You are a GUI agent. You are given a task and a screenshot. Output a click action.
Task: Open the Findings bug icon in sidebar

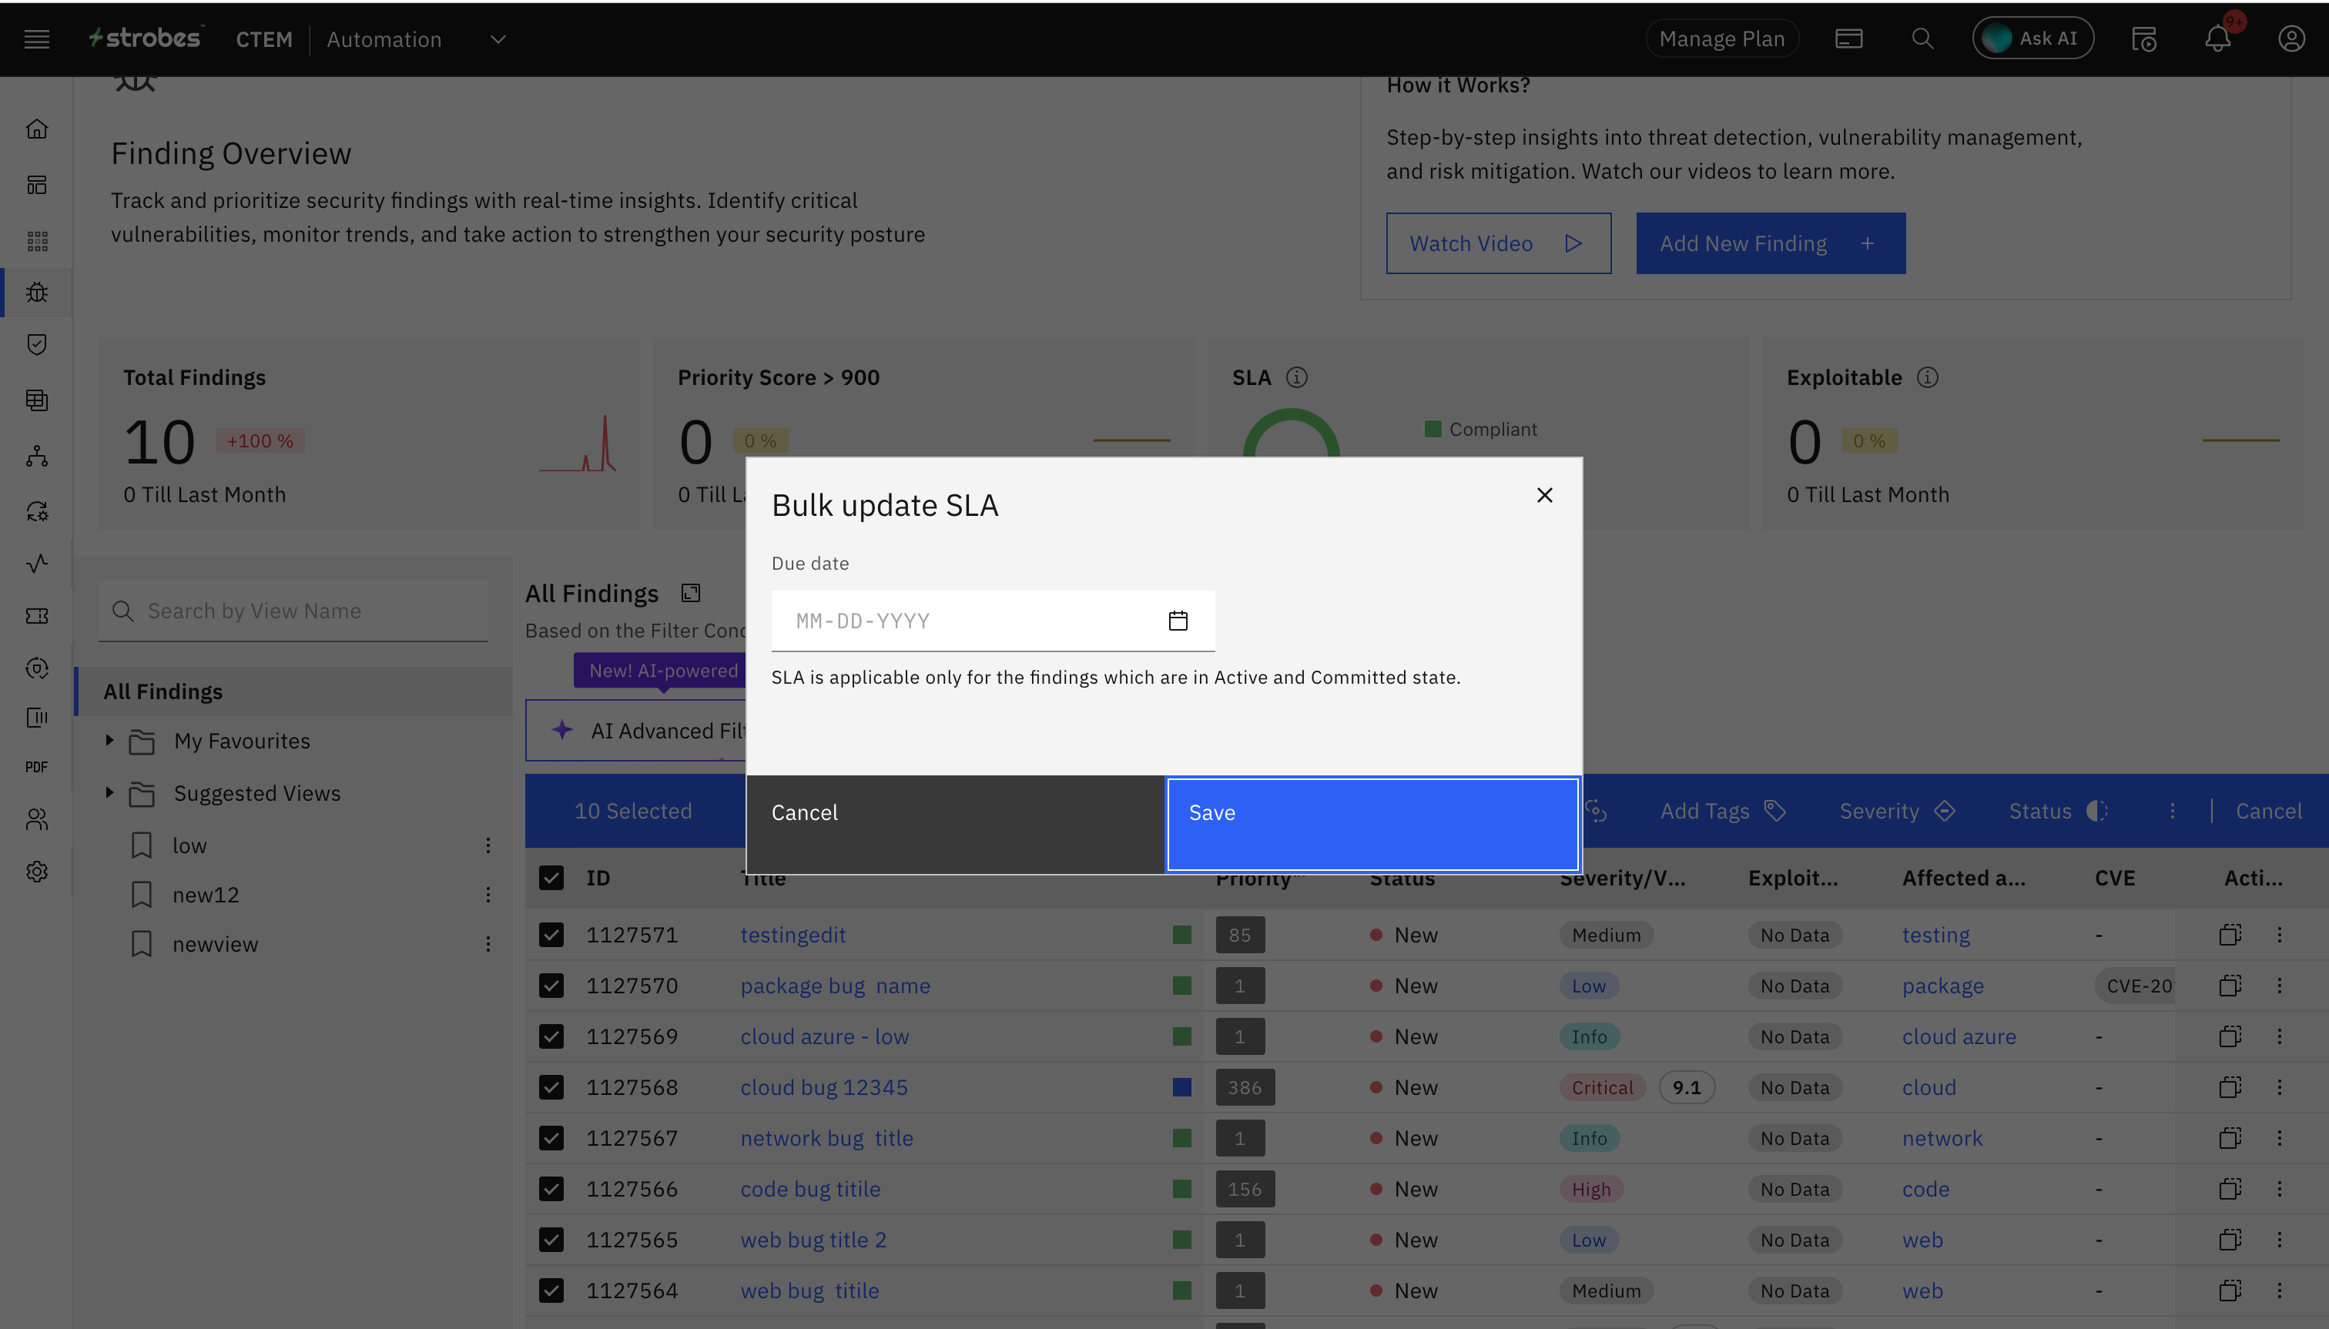pyautogui.click(x=38, y=292)
